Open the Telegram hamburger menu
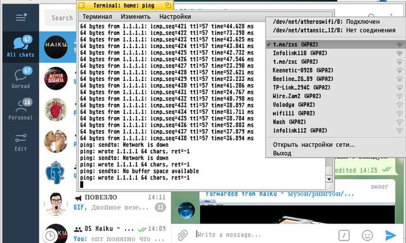Screen dimensions: 406x243 21,17
